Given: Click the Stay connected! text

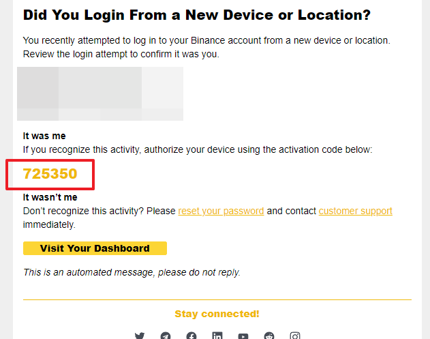Looking at the screenshot, I should pos(217,314).
